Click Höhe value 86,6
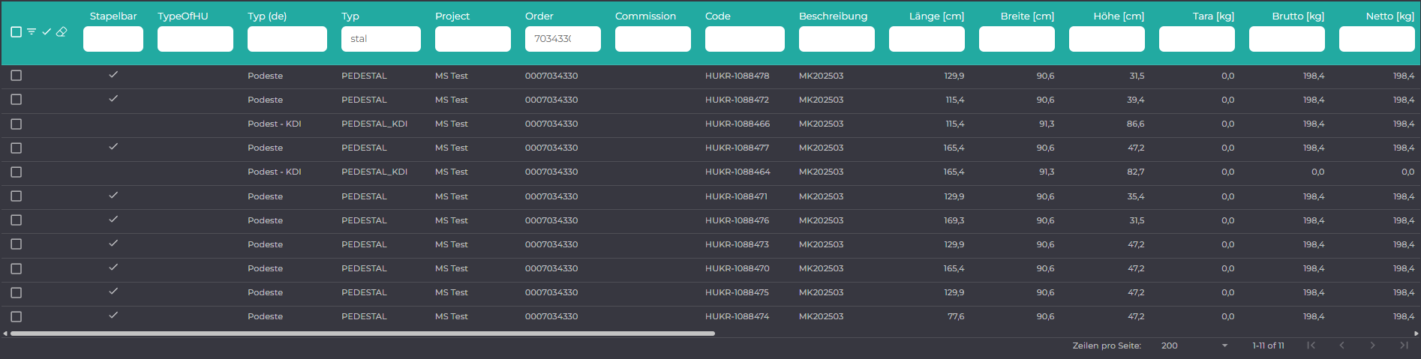Viewport: 1421px width, 359px height. 1135,124
